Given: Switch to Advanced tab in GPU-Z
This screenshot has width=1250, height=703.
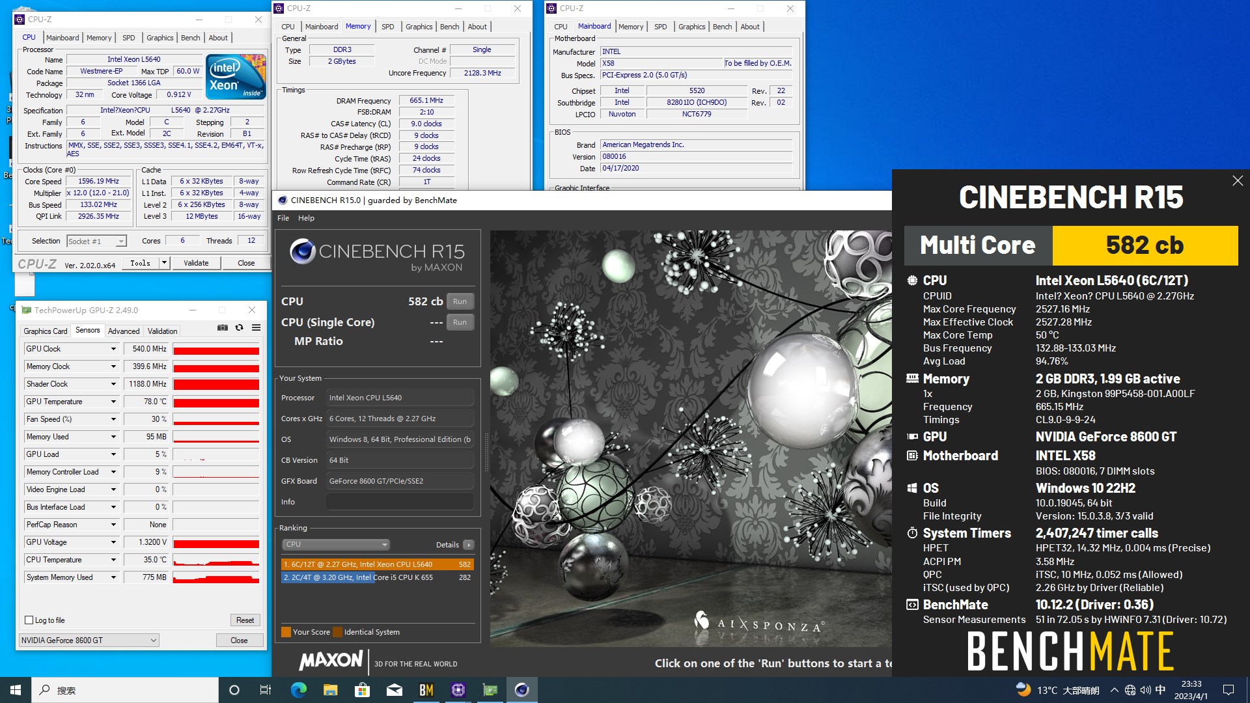Looking at the screenshot, I should click(124, 331).
